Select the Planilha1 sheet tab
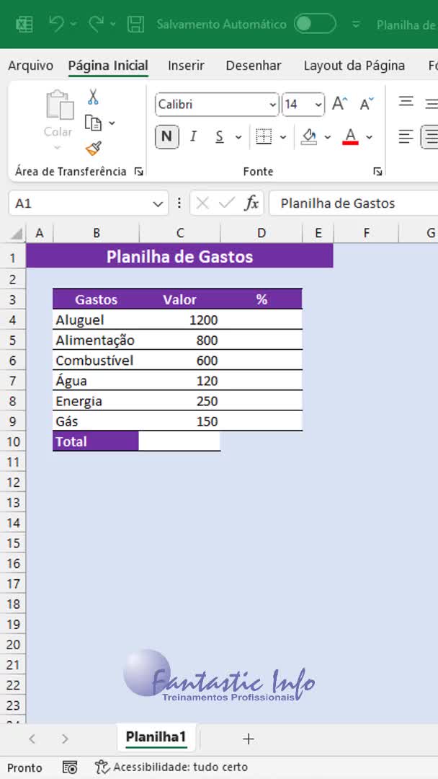 (156, 737)
